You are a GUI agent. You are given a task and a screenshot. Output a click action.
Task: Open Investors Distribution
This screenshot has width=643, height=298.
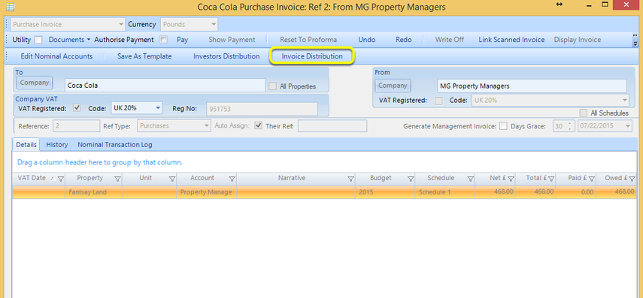pyautogui.click(x=226, y=56)
